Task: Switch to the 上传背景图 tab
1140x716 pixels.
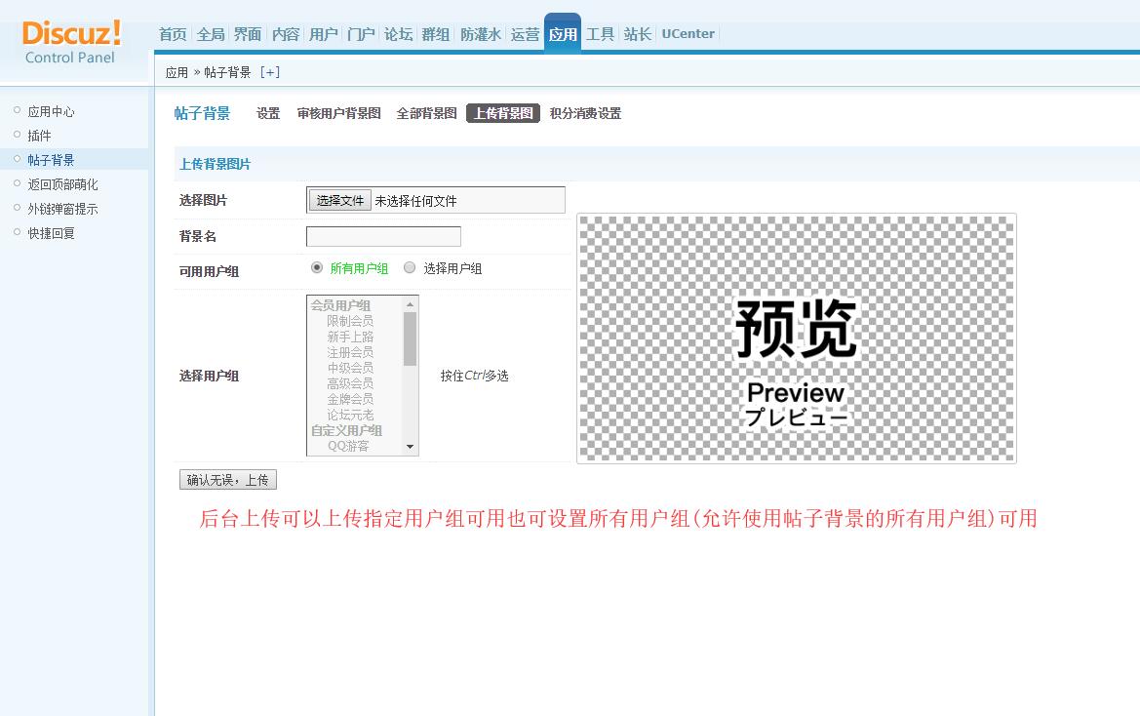Action: pos(503,113)
